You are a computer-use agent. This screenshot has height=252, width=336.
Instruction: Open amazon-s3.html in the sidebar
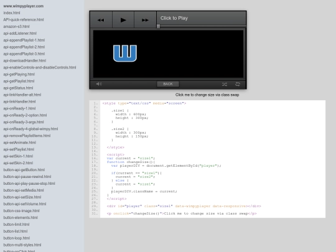click(x=17, y=27)
